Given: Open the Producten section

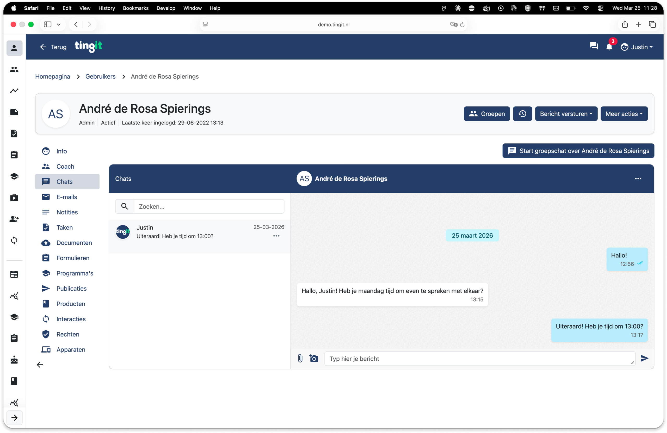Looking at the screenshot, I should pos(67,304).
